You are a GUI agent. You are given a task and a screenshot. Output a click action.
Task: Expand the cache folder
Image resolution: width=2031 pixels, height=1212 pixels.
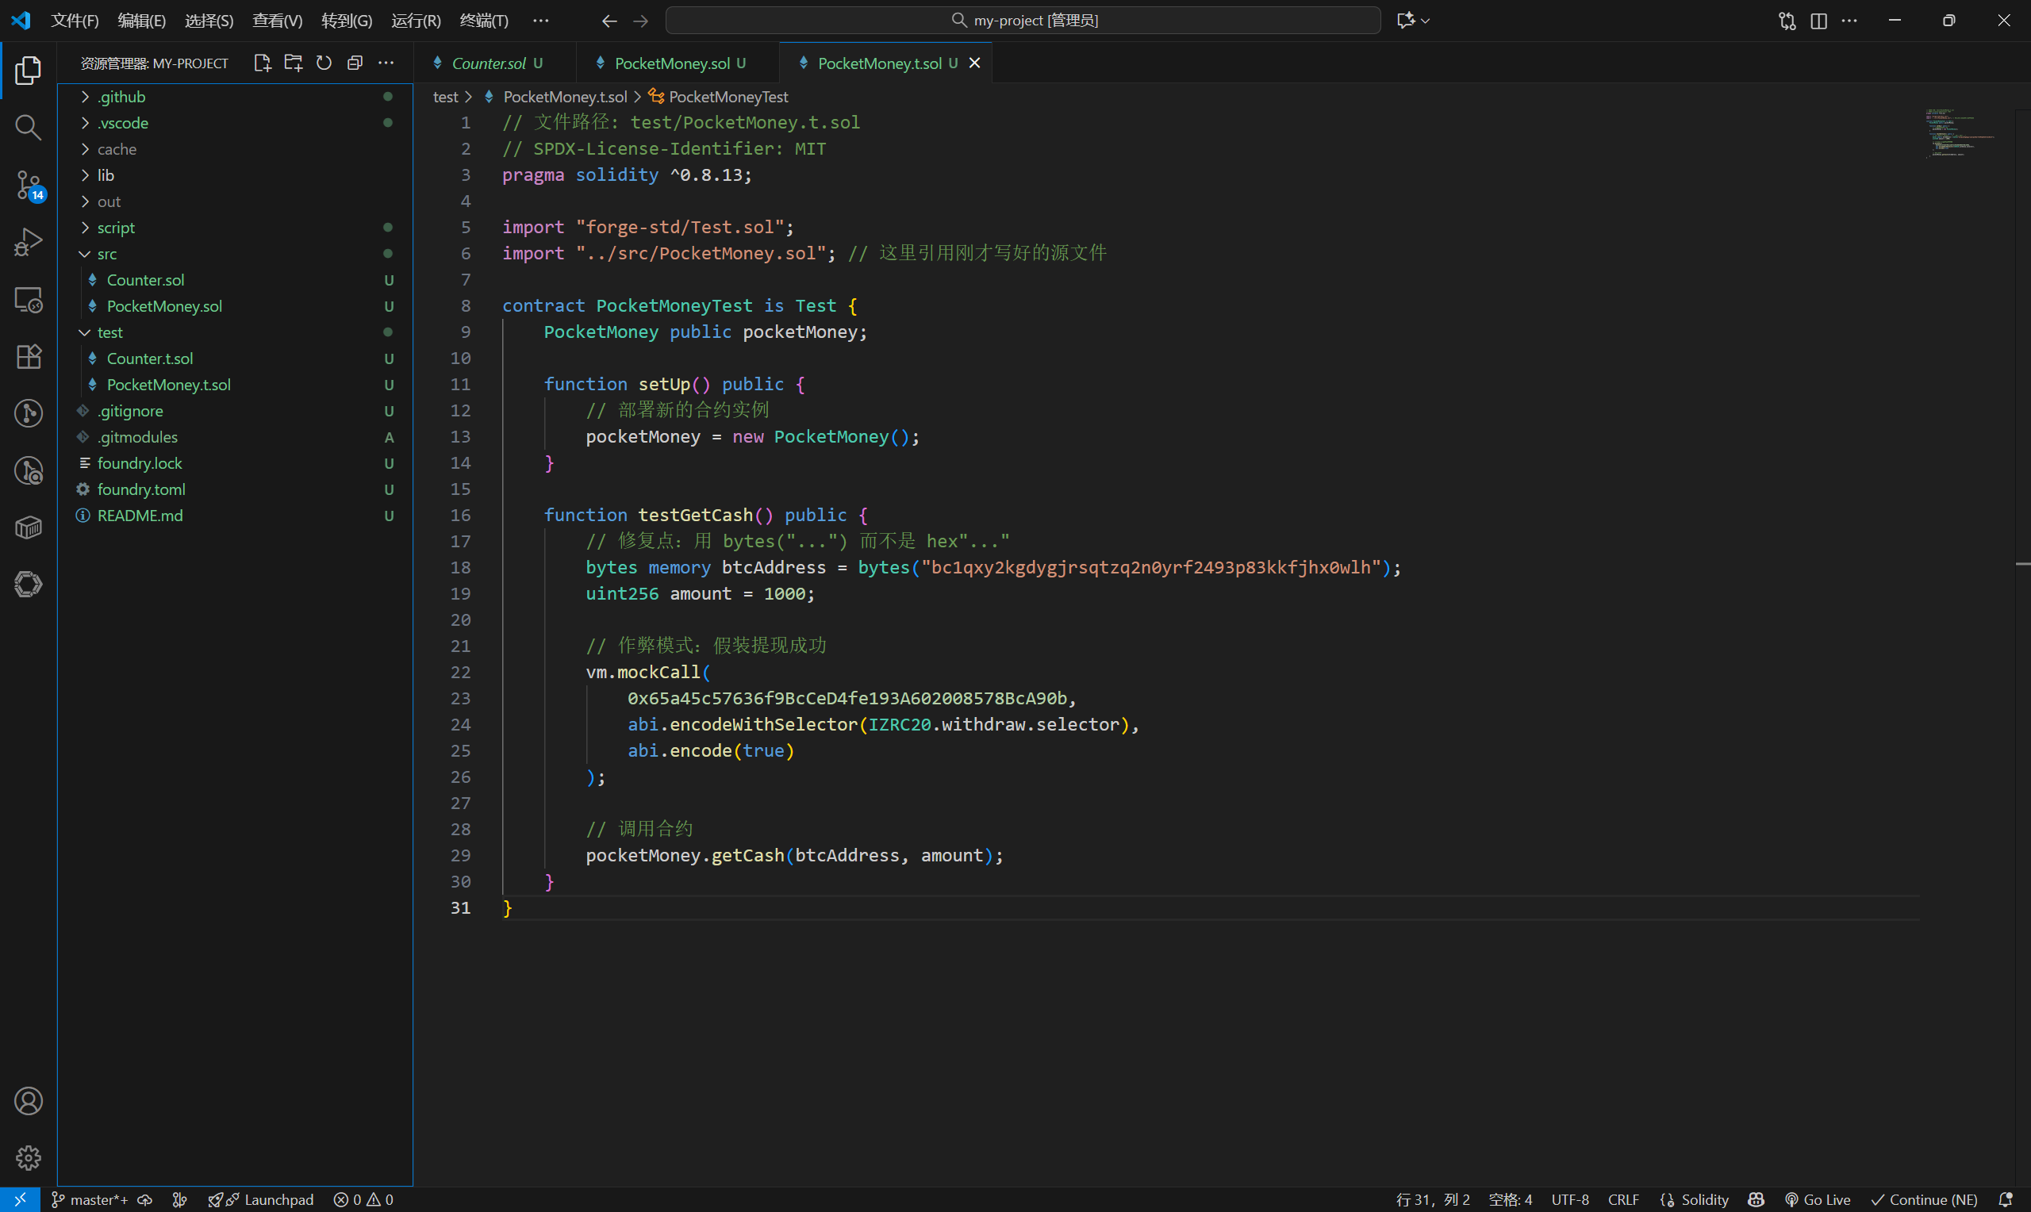tap(234, 148)
